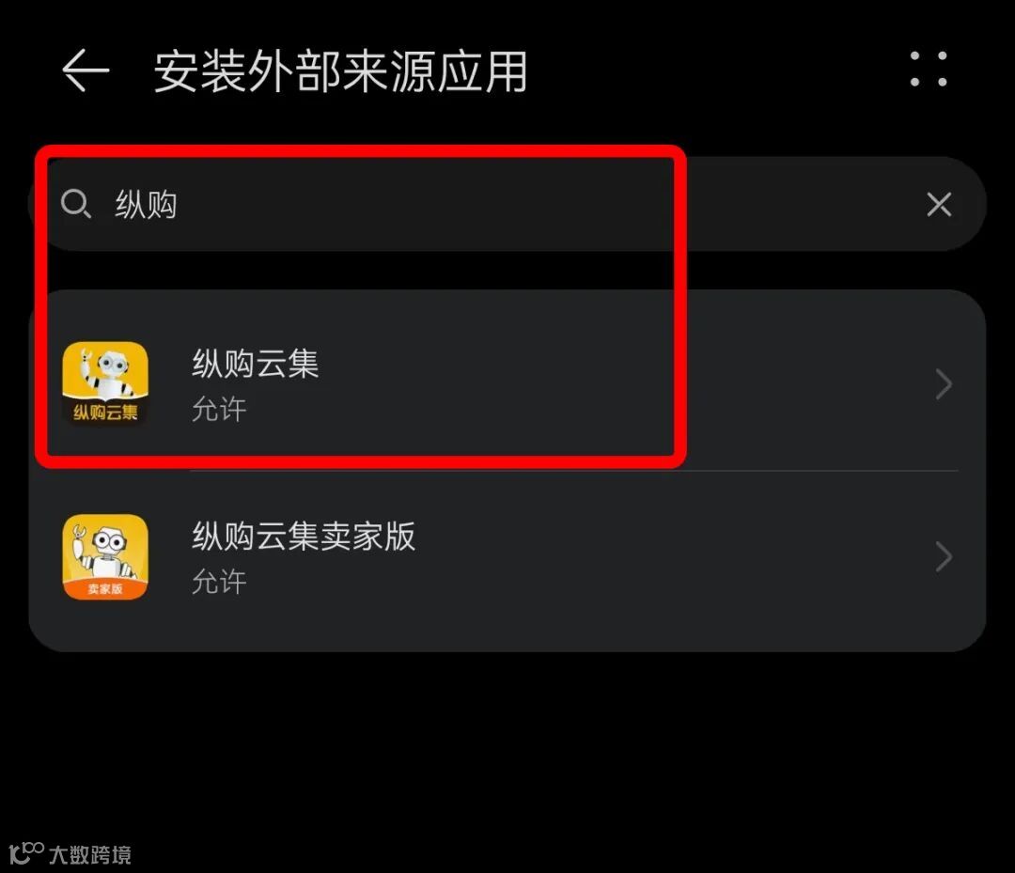This screenshot has height=873, width=1015.
Task: Click the 大数跨境 watermark text
Action: (90, 854)
